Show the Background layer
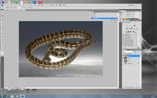The height and width of the screenshot is (98, 157). (x=123, y=63)
